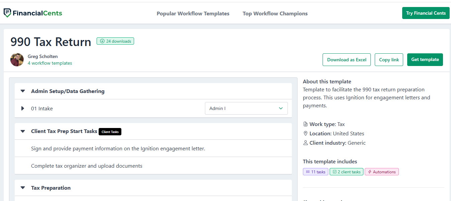Click the Copy link button
Image resolution: width=451 pixels, height=201 pixels.
tap(389, 60)
